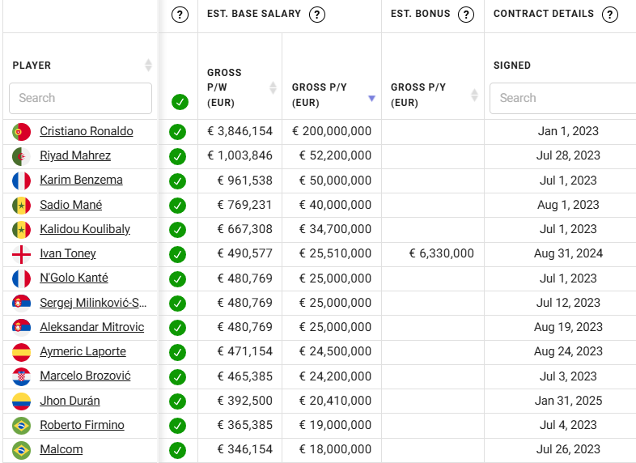Click Cristiano Ronaldo's Portugal flag icon
The image size is (636, 463).
21,131
